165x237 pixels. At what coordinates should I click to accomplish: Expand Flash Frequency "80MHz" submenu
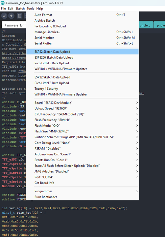pyautogui.click(x=82, y=120)
